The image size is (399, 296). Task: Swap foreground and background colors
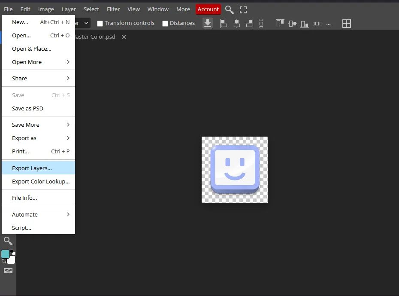[4, 261]
